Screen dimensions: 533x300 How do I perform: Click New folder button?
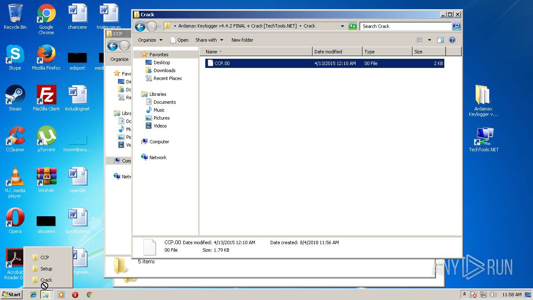[x=242, y=40]
